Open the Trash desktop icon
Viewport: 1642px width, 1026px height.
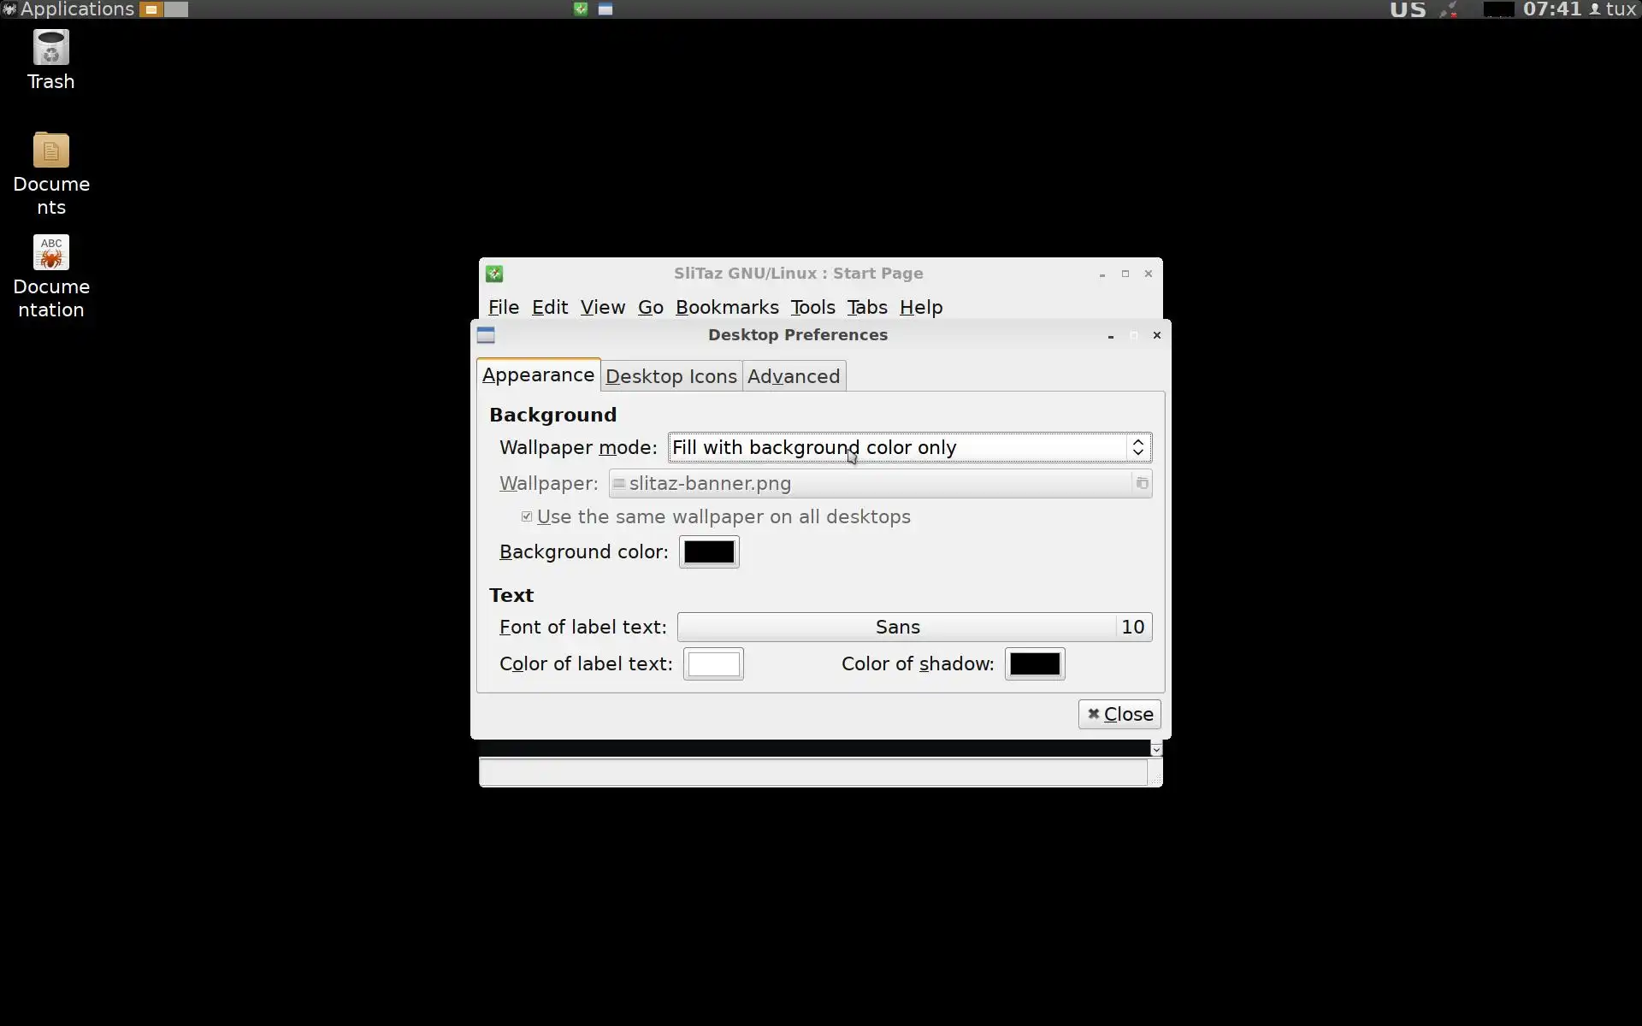(50, 49)
